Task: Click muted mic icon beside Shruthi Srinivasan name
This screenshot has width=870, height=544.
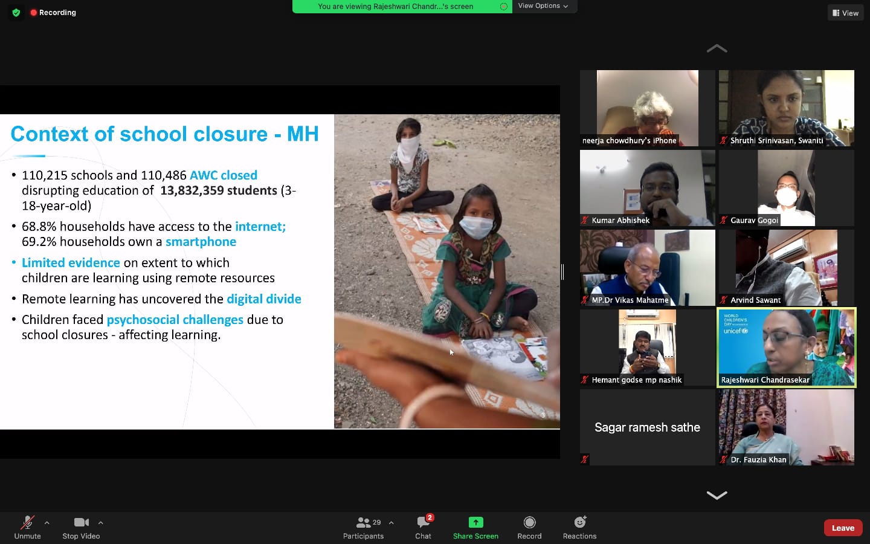Action: pos(723,140)
